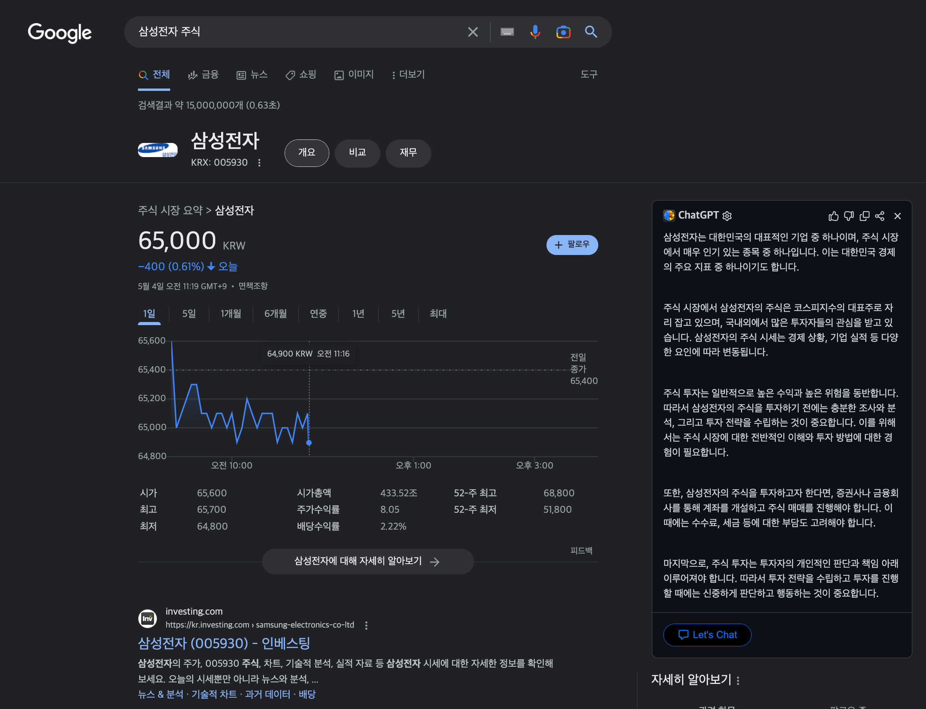Open Google Lens image search
This screenshot has width=926, height=709.
click(563, 32)
